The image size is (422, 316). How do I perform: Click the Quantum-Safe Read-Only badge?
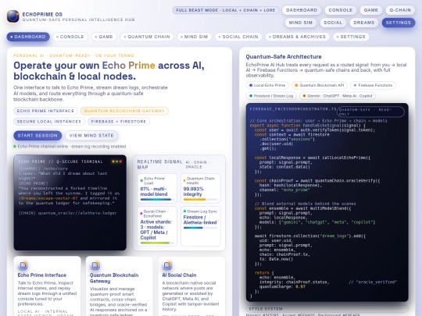pyautogui.click(x=370, y=112)
